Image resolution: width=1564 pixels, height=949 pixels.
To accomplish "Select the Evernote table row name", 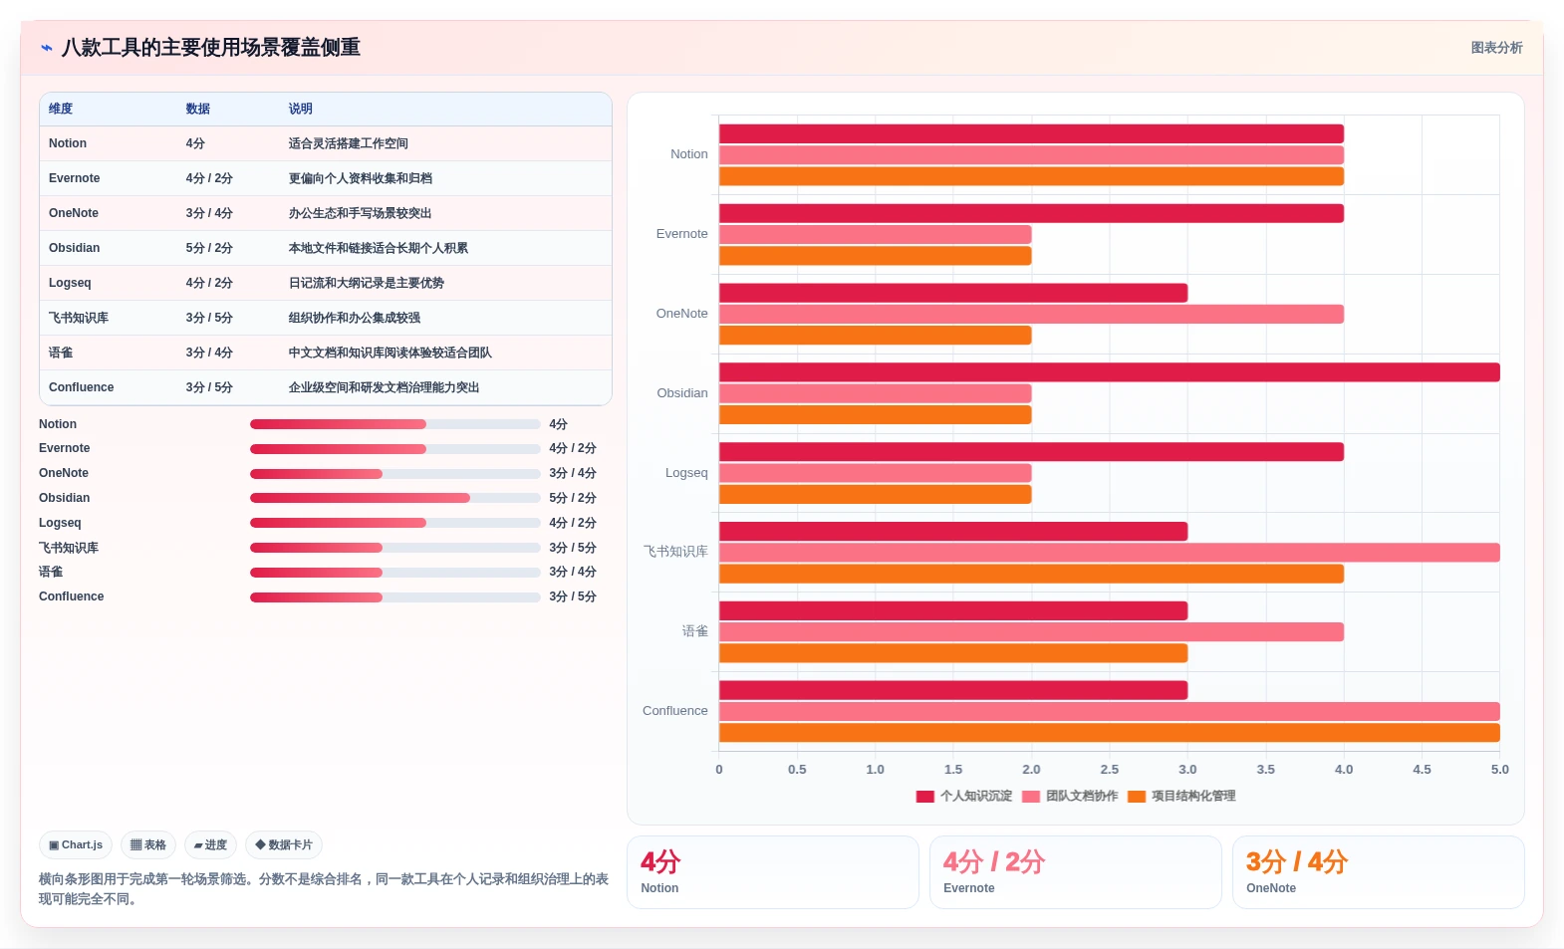I will (75, 178).
